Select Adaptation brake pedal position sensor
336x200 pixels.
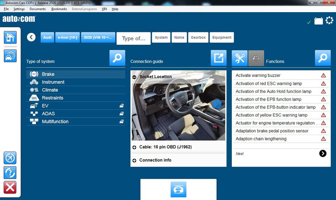point(281,131)
